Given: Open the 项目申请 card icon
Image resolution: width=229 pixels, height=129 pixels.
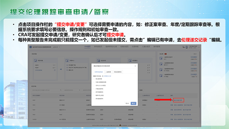Looking at the screenshot, I should click(36, 61).
